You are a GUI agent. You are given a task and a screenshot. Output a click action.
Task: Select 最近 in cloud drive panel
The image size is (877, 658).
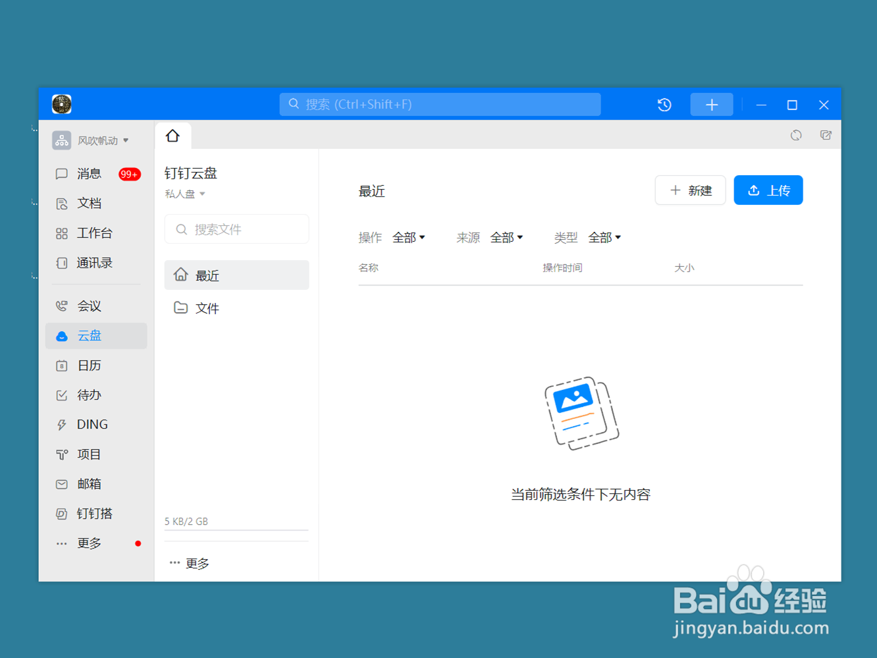click(x=236, y=275)
